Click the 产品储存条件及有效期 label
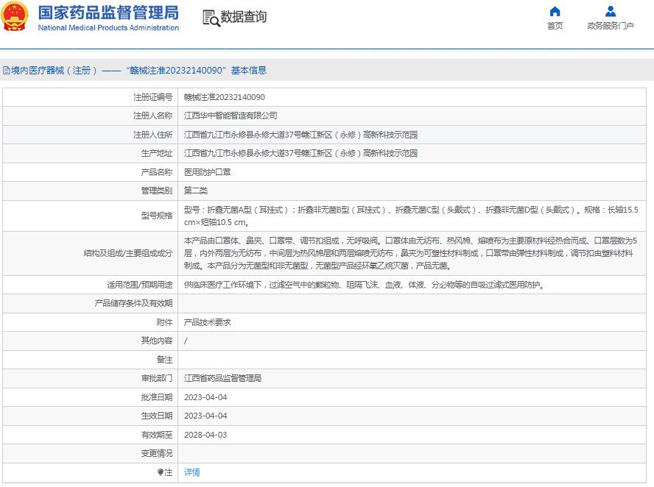The height and width of the screenshot is (487, 654). click(133, 303)
